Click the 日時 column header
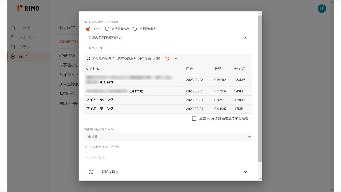 189,69
